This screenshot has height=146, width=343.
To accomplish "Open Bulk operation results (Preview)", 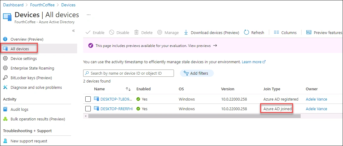I will click(x=38, y=119).
